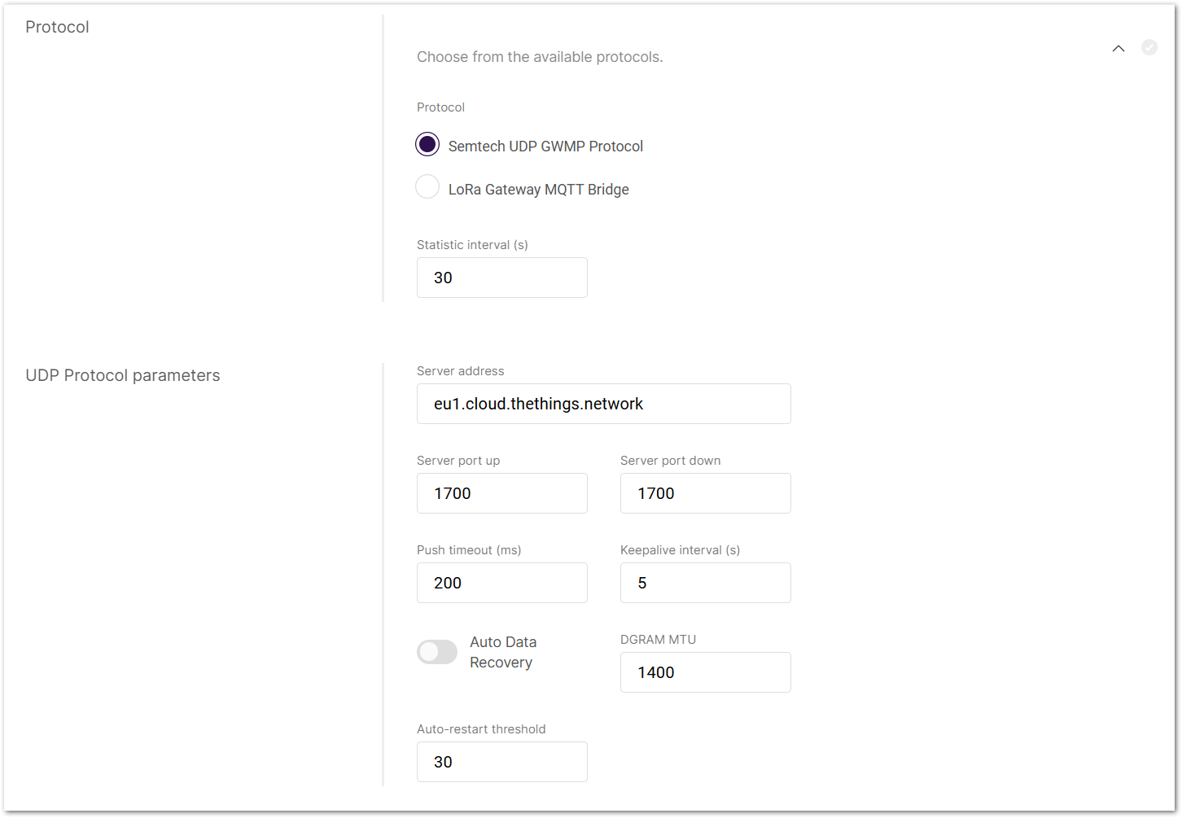Choose LoRa Gateway MQTT Bridge protocol
This screenshot has width=1182, height=818.
click(427, 186)
